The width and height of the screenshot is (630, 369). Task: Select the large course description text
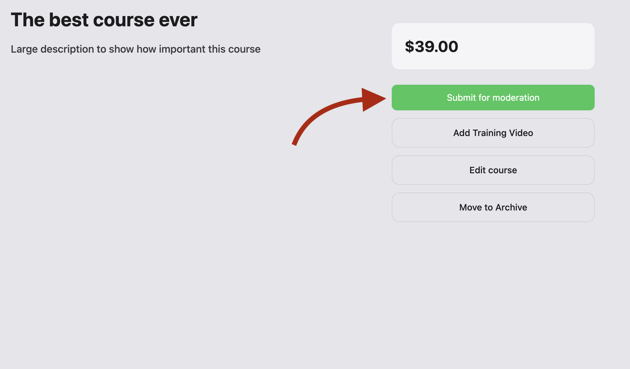point(136,49)
